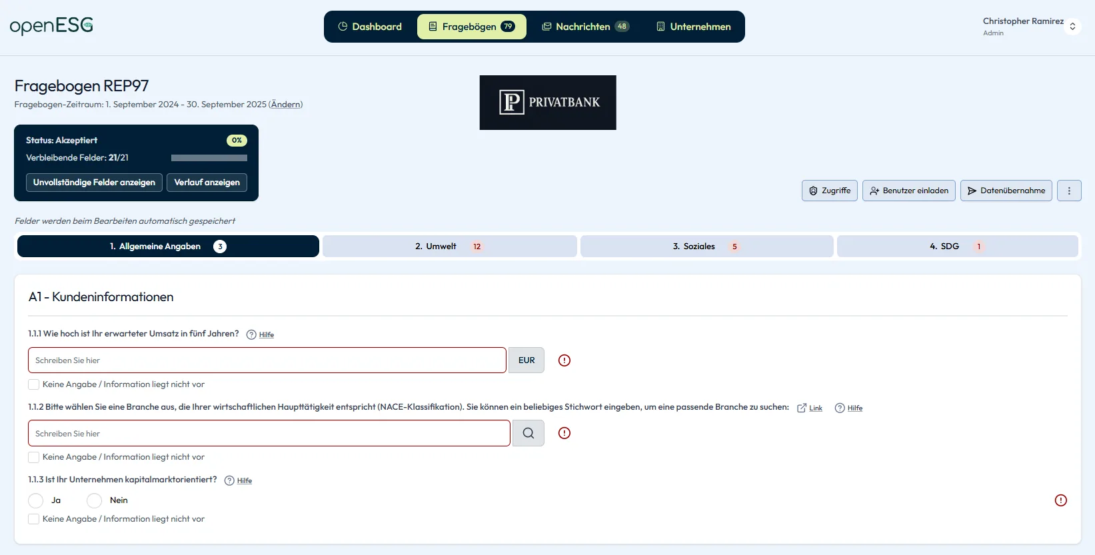The width and height of the screenshot is (1095, 555).
Task: Click the warning icon beside the industry field
Action: (564, 433)
